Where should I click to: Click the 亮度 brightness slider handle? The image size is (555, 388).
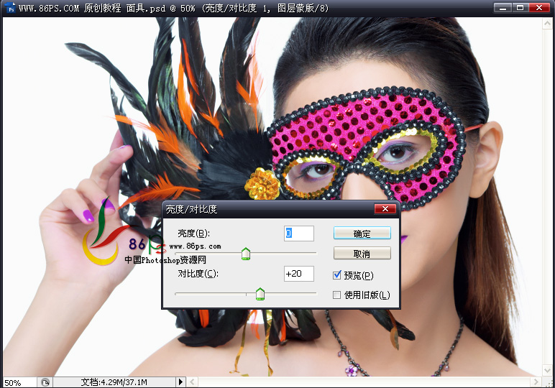tap(245, 254)
